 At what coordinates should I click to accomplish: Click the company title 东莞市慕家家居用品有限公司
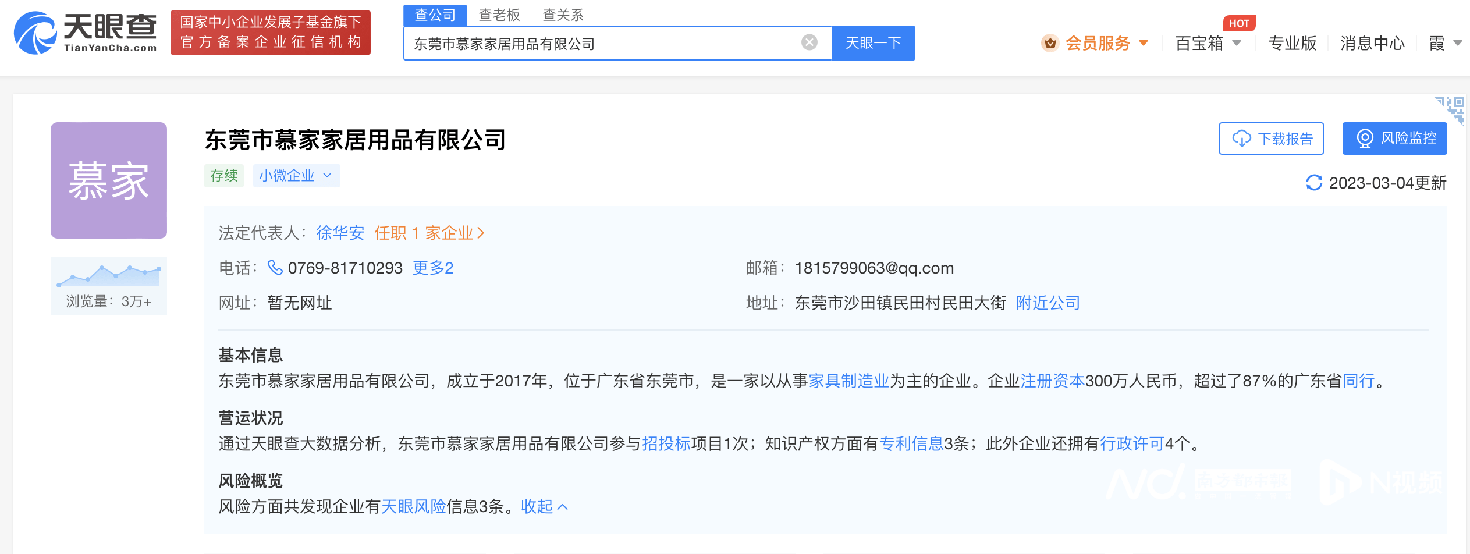click(356, 140)
